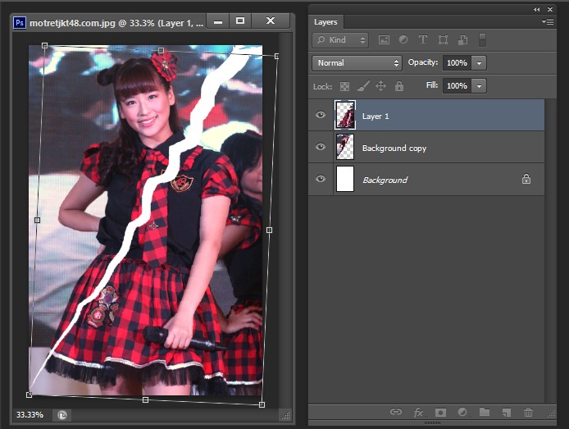This screenshot has height=429, width=569.
Task: Minimize the motretjkt48.com.jpg document window
Action: [218, 21]
